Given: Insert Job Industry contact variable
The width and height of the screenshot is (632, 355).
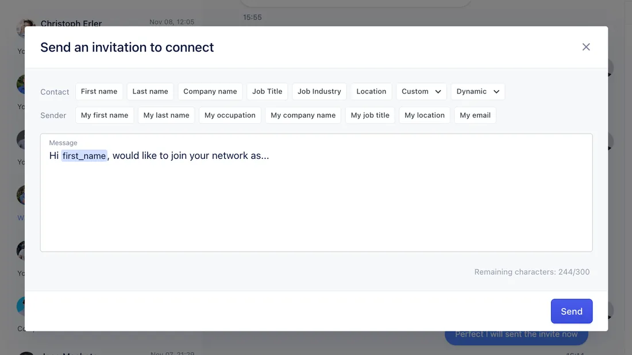Looking at the screenshot, I should [x=319, y=91].
